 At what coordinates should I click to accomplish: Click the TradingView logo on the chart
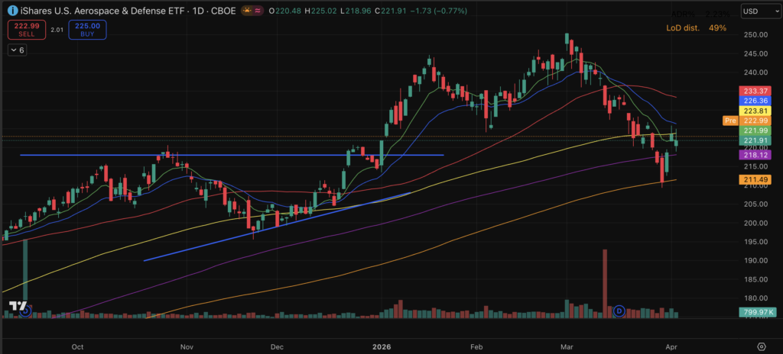pos(14,306)
